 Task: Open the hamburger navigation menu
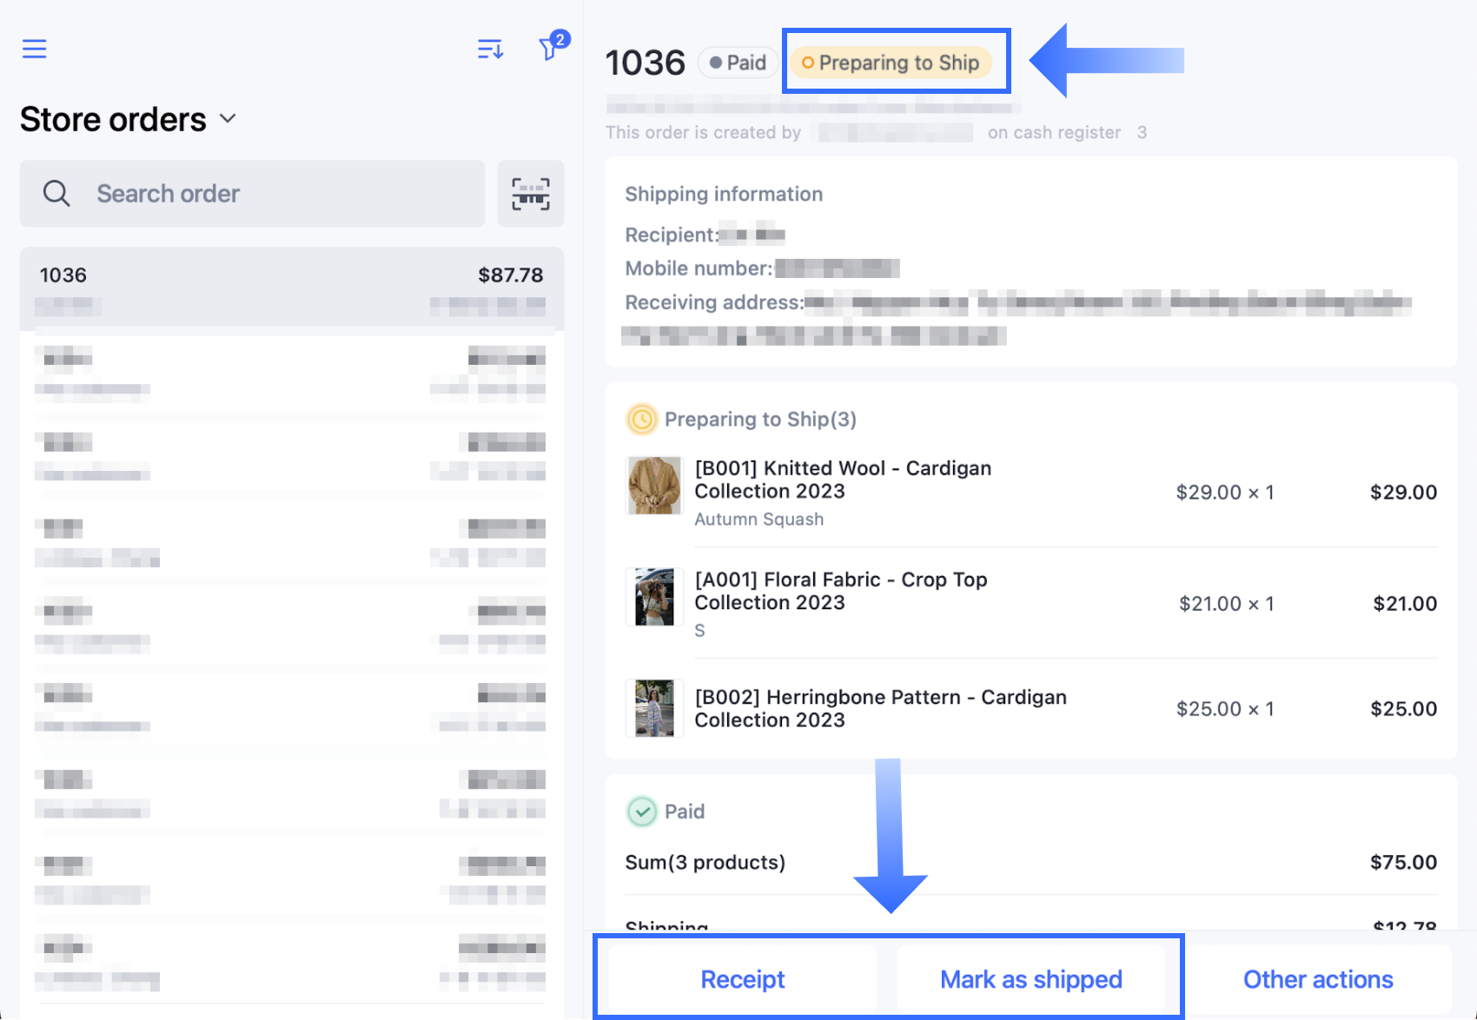(35, 49)
